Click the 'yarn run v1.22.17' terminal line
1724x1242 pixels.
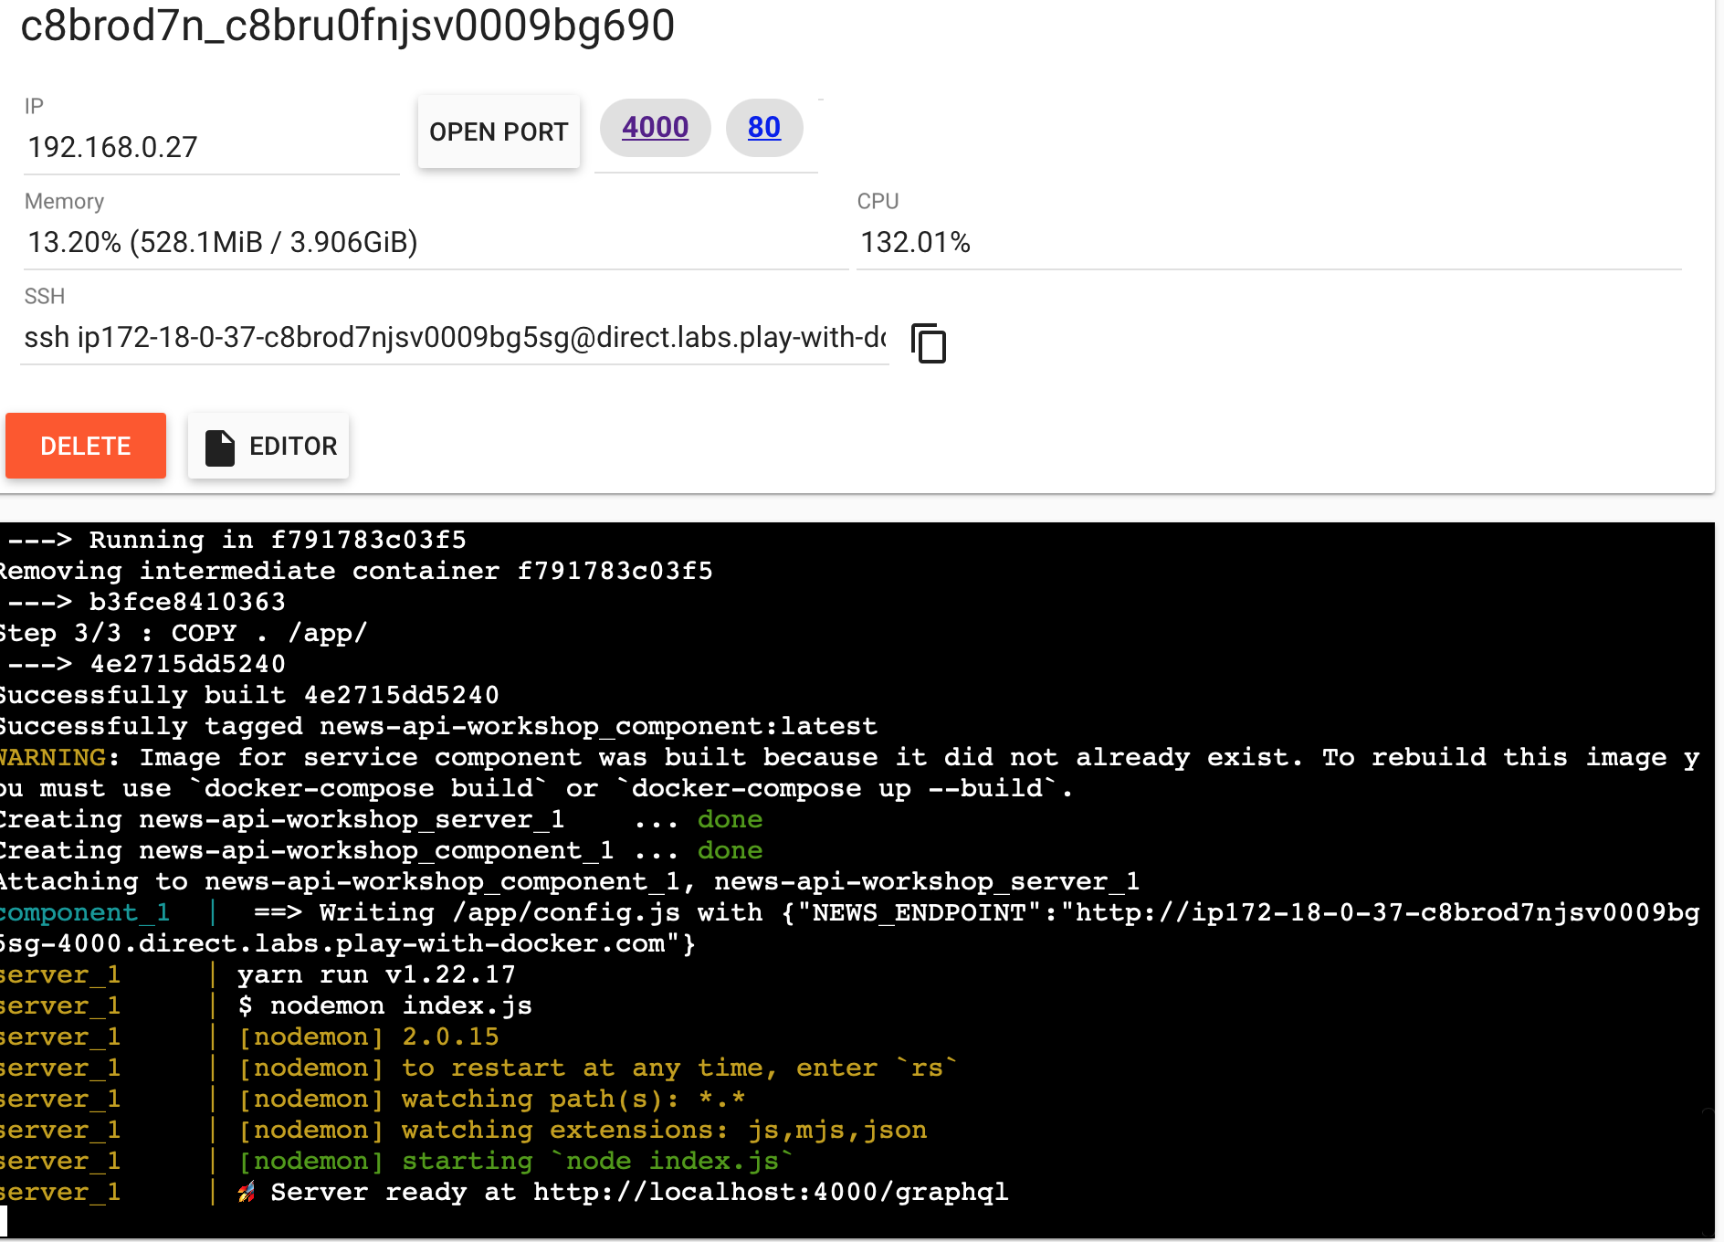click(376, 974)
